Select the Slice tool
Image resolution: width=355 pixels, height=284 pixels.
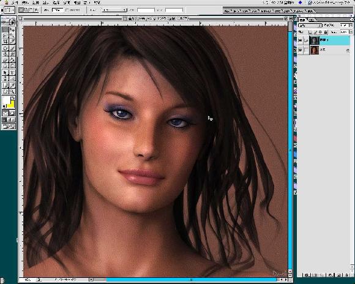click(12, 42)
